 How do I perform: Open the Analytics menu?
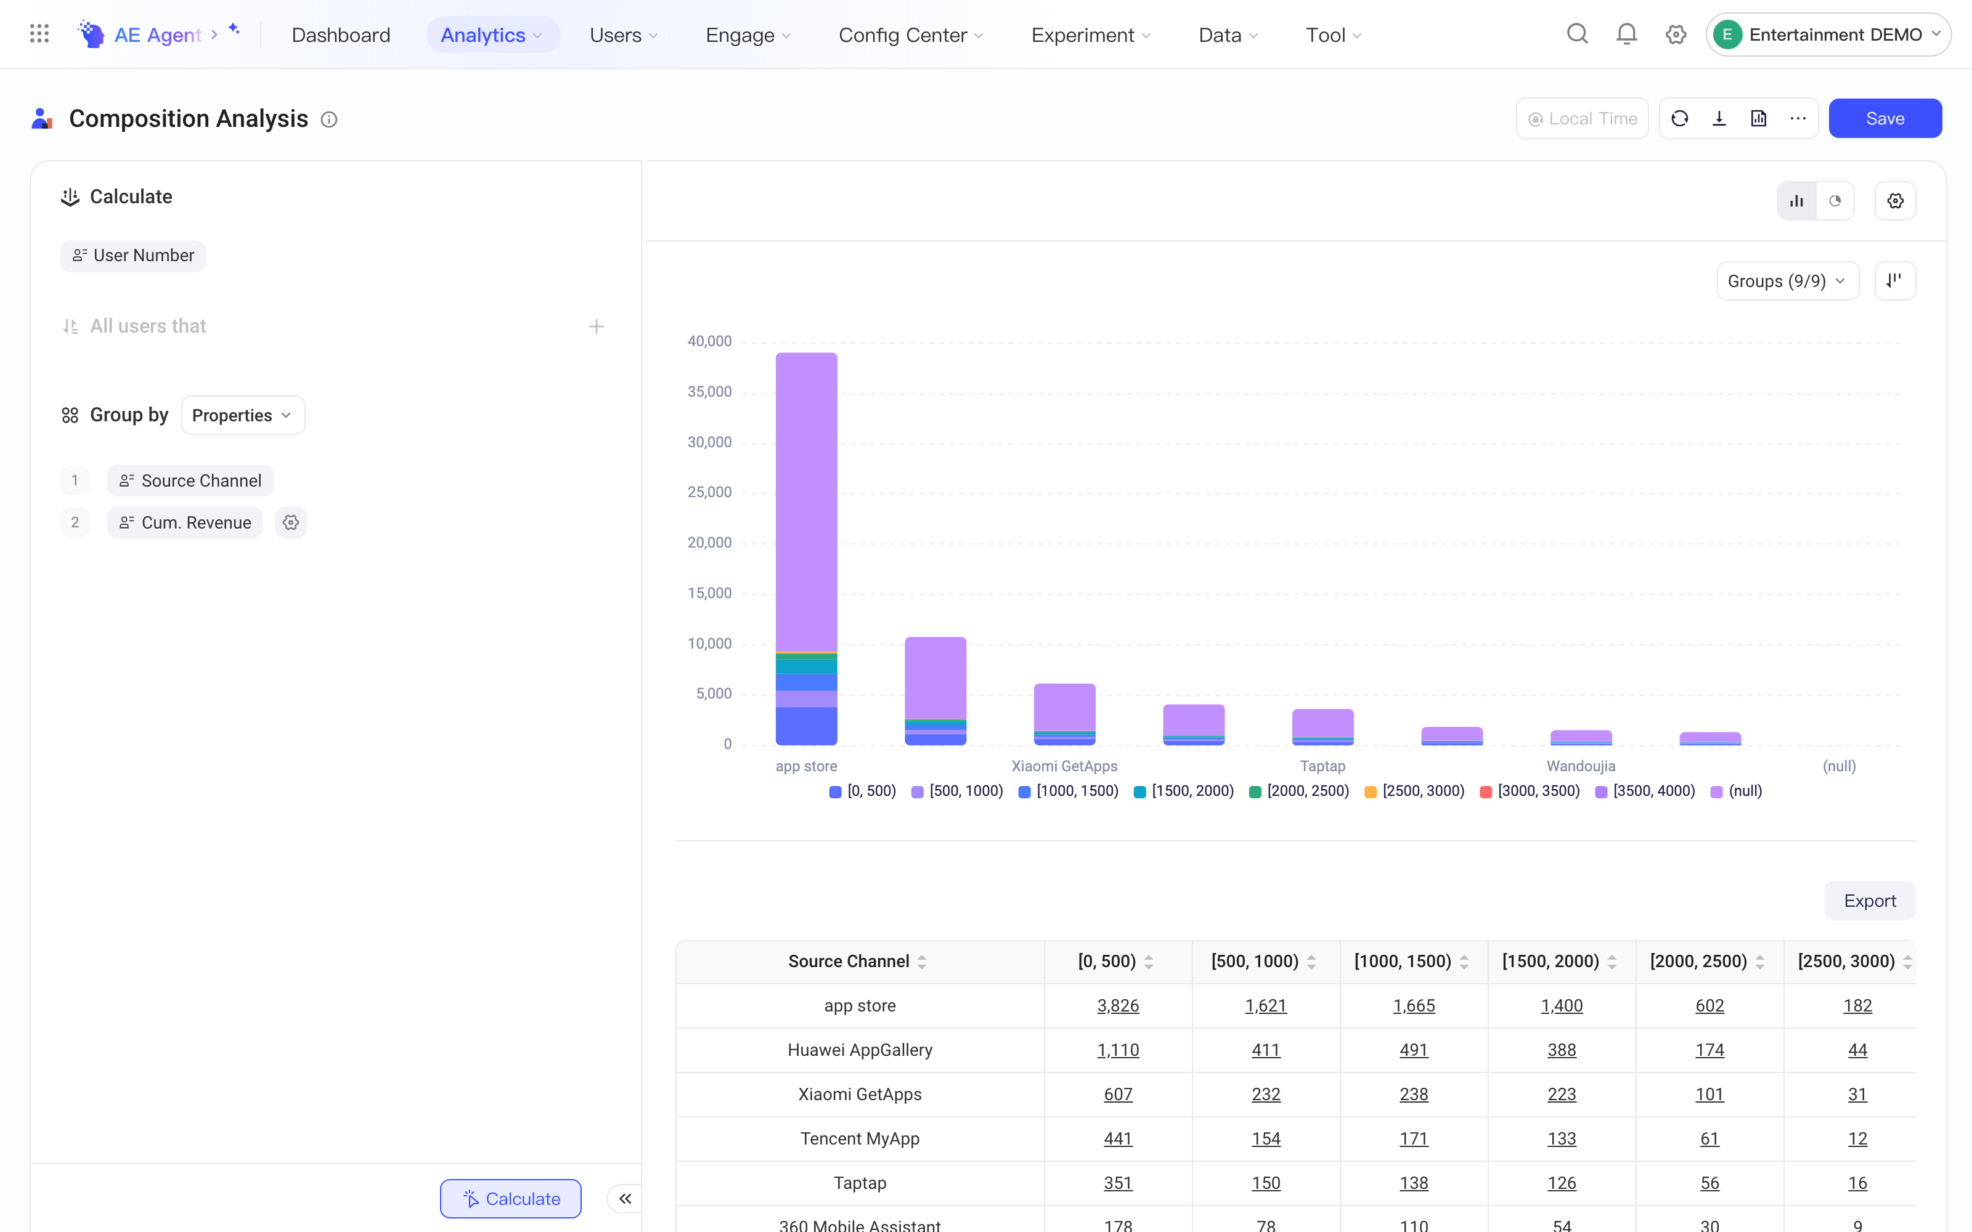[492, 35]
